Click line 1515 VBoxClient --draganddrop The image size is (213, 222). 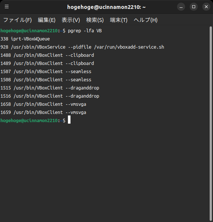coord(50,88)
